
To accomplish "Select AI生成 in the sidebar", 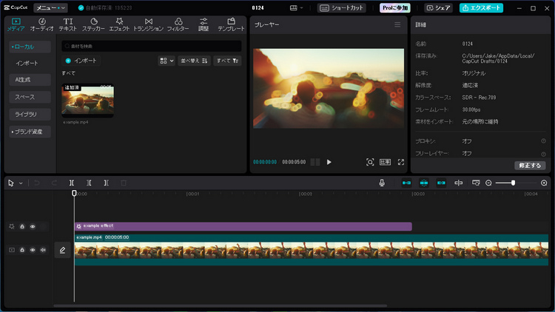I will pos(30,80).
